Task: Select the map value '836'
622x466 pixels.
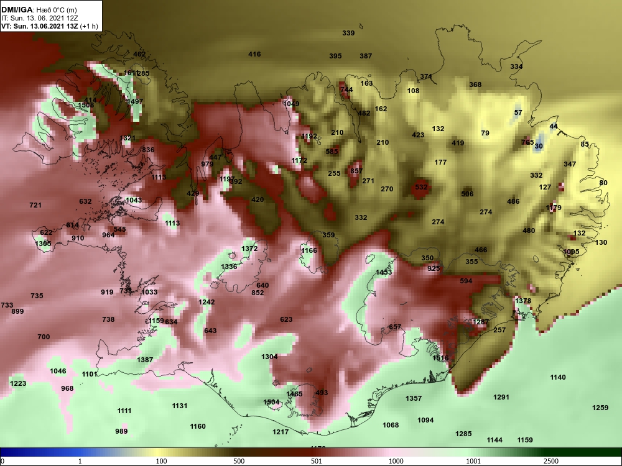Action: coord(148,150)
